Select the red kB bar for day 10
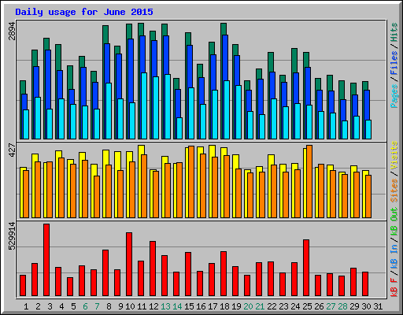This screenshot has width=403, height=315. pyautogui.click(x=129, y=264)
